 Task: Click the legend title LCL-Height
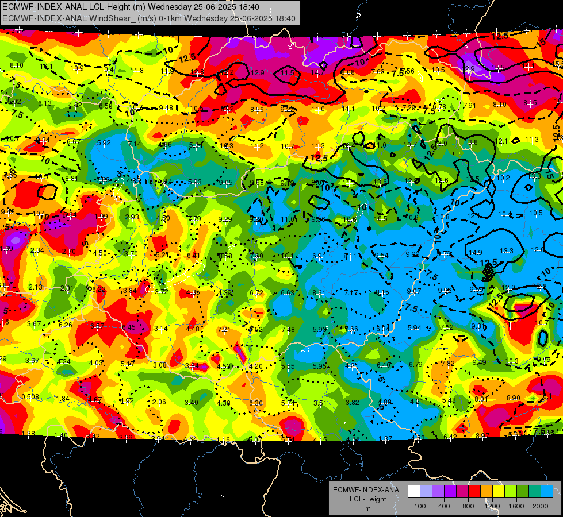click(x=367, y=499)
